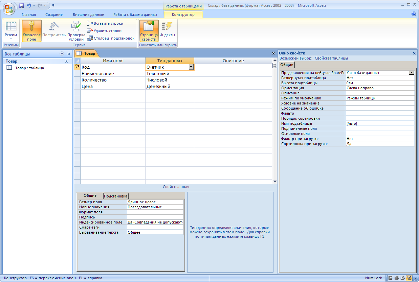This screenshot has height=282, width=419.
Task: Open the Счетчик data type dropdown arrow
Action: pos(191,67)
